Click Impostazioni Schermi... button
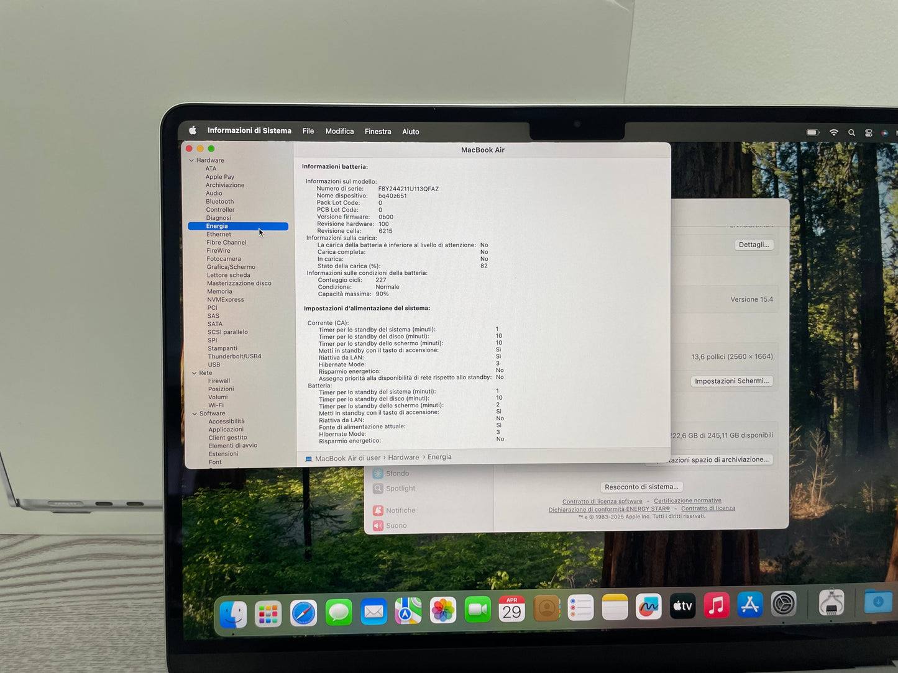This screenshot has width=898, height=673. (x=732, y=381)
